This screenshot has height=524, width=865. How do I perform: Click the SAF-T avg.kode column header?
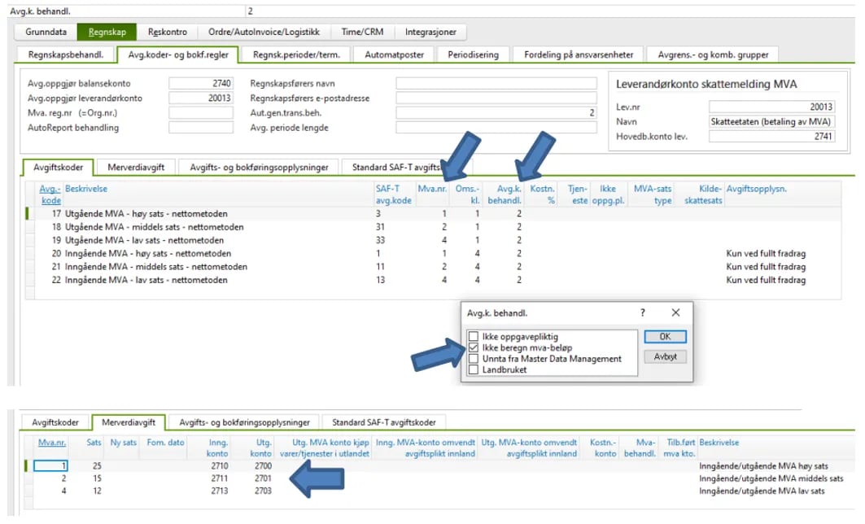[x=393, y=194]
